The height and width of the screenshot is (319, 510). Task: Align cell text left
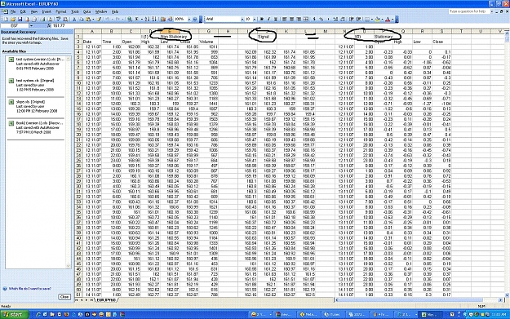[285, 20]
